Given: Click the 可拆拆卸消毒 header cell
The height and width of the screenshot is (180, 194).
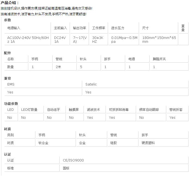Looking at the screenshot, I should pyautogui.click(x=121, y=110).
